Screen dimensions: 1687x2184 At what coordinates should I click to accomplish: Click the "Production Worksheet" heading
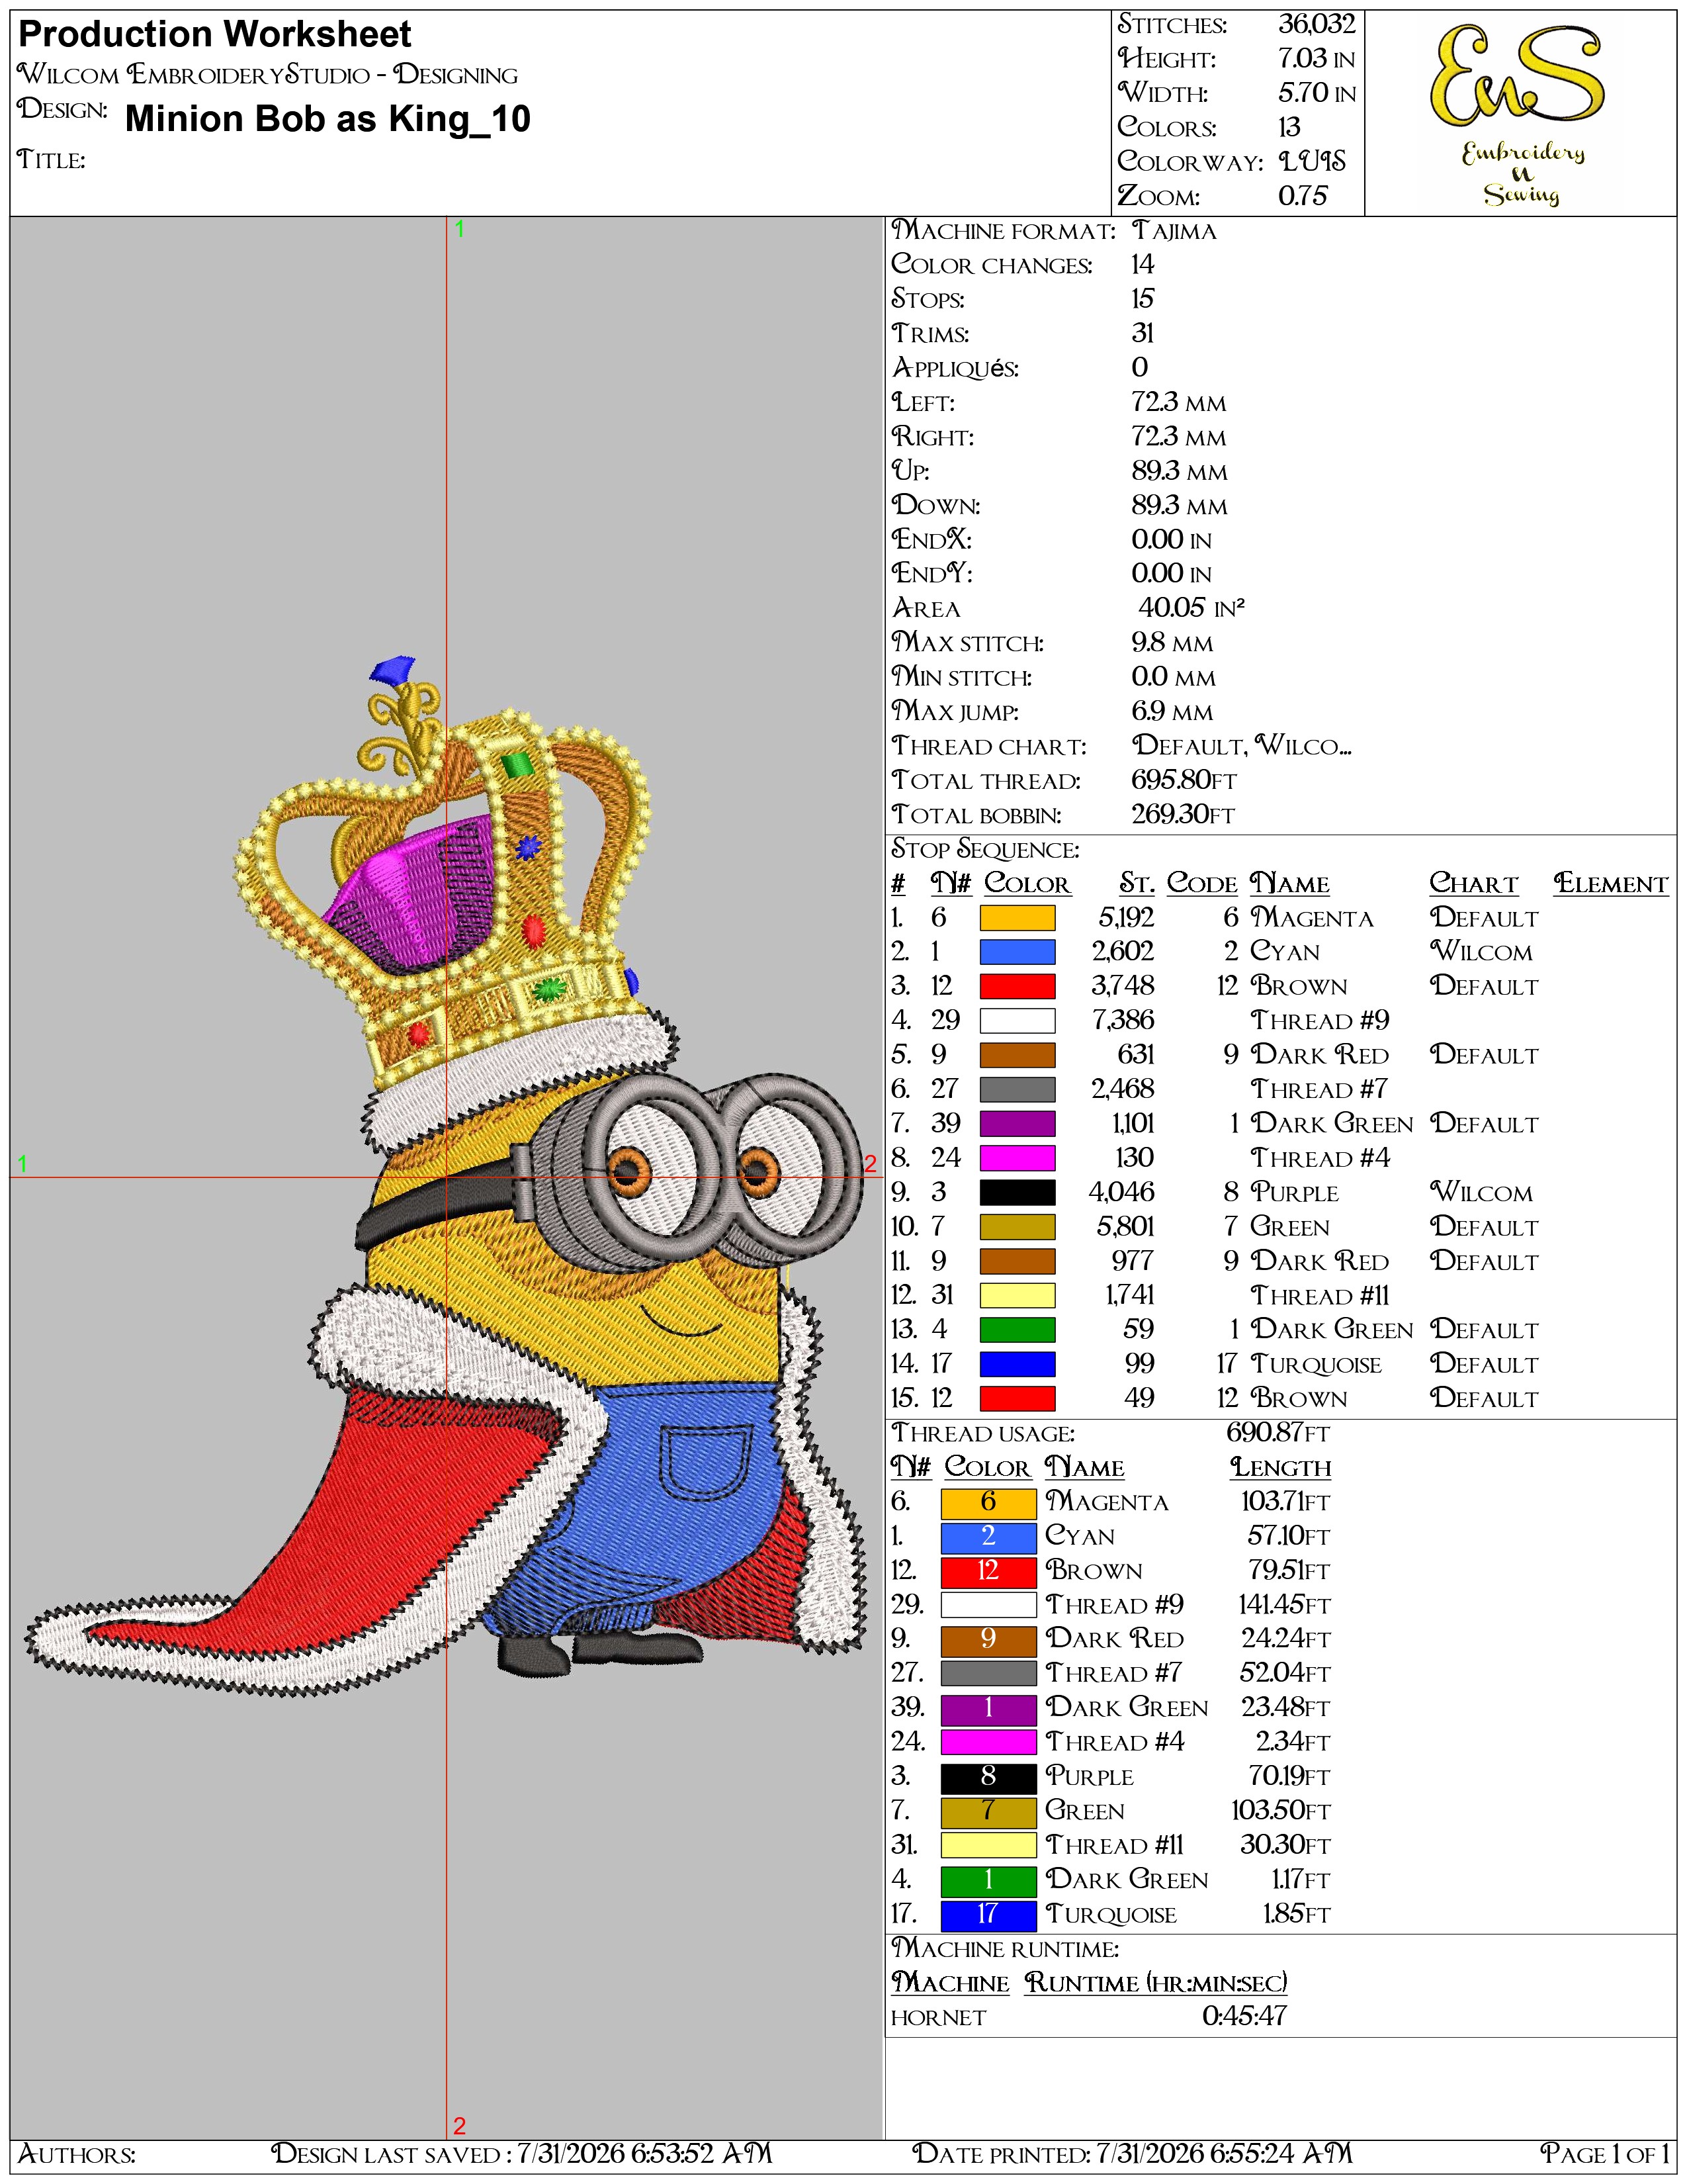[215, 35]
